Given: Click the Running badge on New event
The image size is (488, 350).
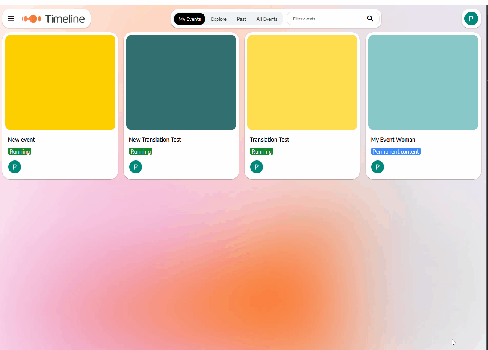Looking at the screenshot, I should (20, 152).
